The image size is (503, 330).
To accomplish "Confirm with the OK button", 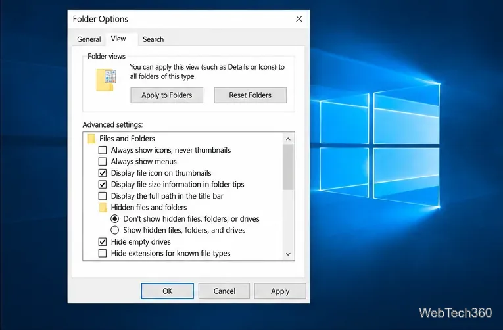I will 168,291.
